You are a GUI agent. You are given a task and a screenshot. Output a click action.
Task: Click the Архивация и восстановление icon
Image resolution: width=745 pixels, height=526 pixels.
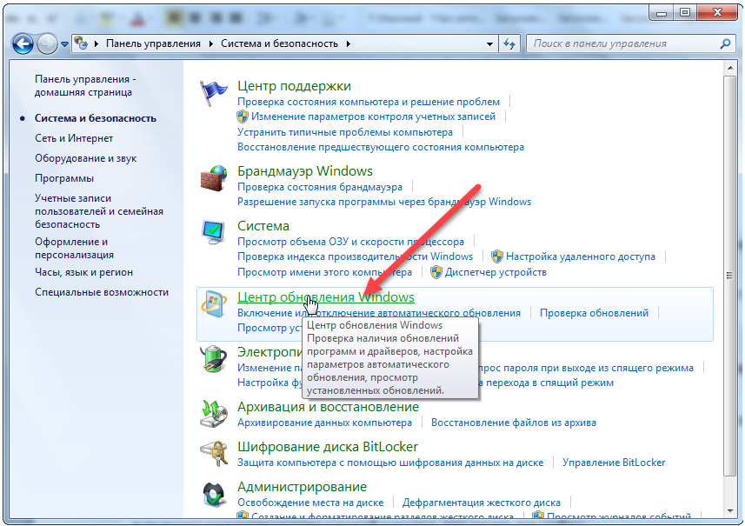click(x=214, y=414)
